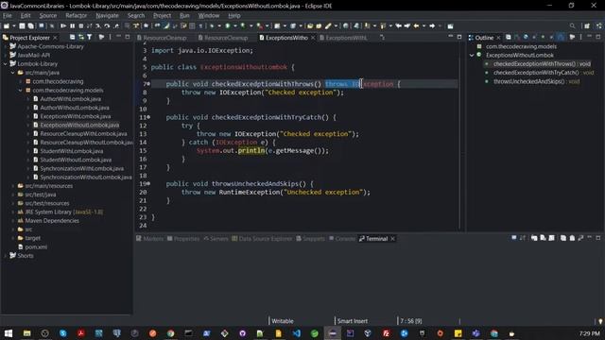Open FileZilla from the taskbar
This screenshot has width=605, height=340.
387,333
